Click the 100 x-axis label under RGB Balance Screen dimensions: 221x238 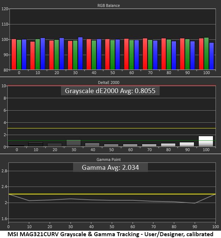[206, 73]
